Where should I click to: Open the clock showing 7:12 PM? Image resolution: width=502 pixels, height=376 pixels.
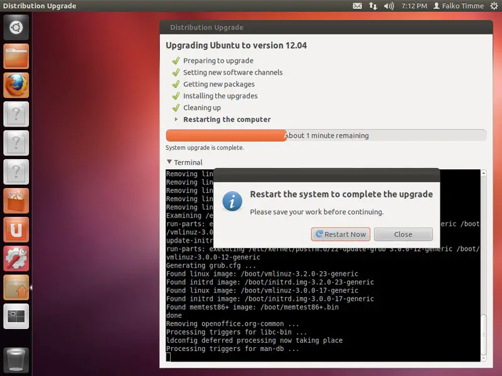click(x=414, y=6)
